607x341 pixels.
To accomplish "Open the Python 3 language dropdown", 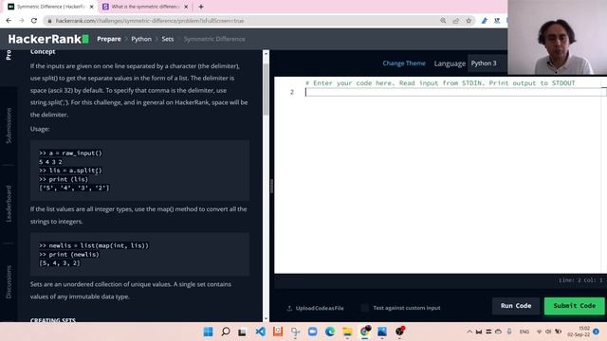I will click(x=487, y=63).
